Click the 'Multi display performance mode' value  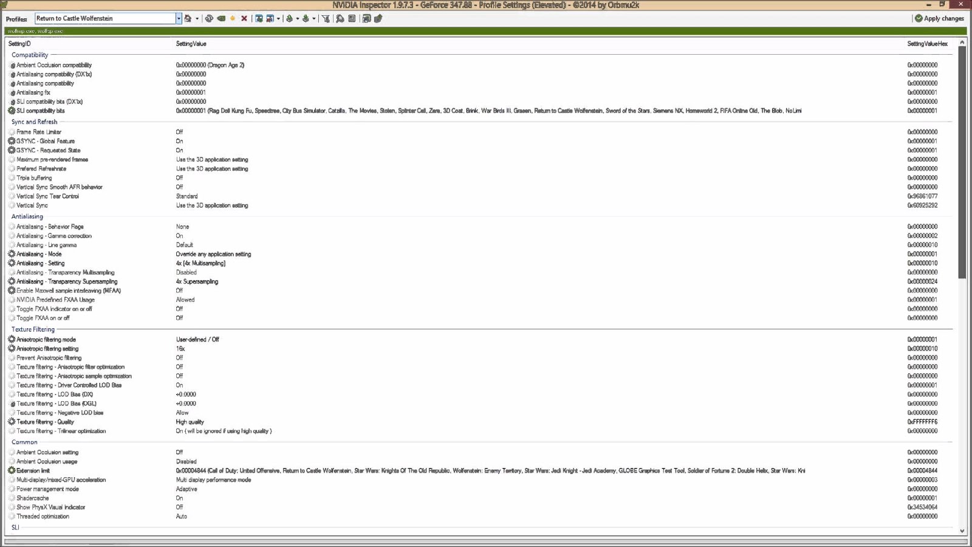[x=213, y=480]
